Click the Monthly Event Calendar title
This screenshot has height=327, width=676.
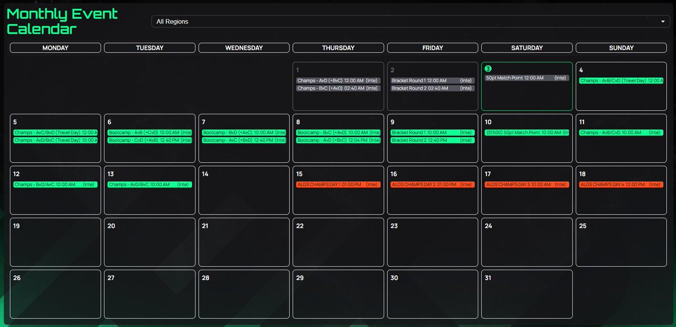[63, 21]
